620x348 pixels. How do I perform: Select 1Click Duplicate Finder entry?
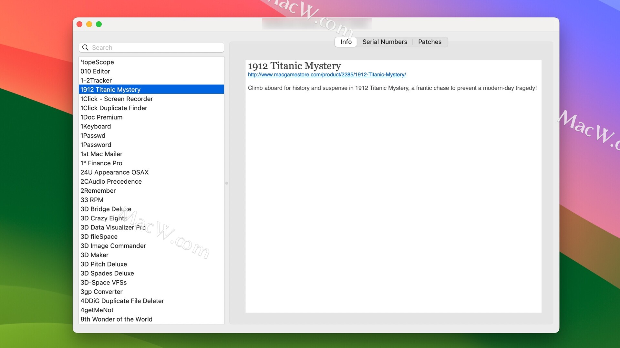coord(151,108)
